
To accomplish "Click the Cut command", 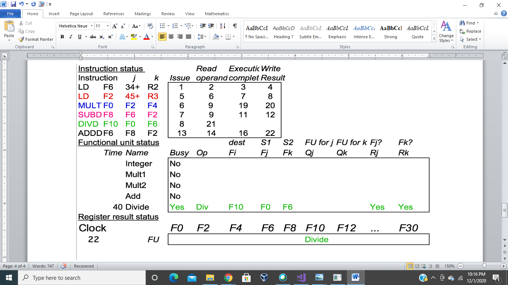I will tap(25, 23).
